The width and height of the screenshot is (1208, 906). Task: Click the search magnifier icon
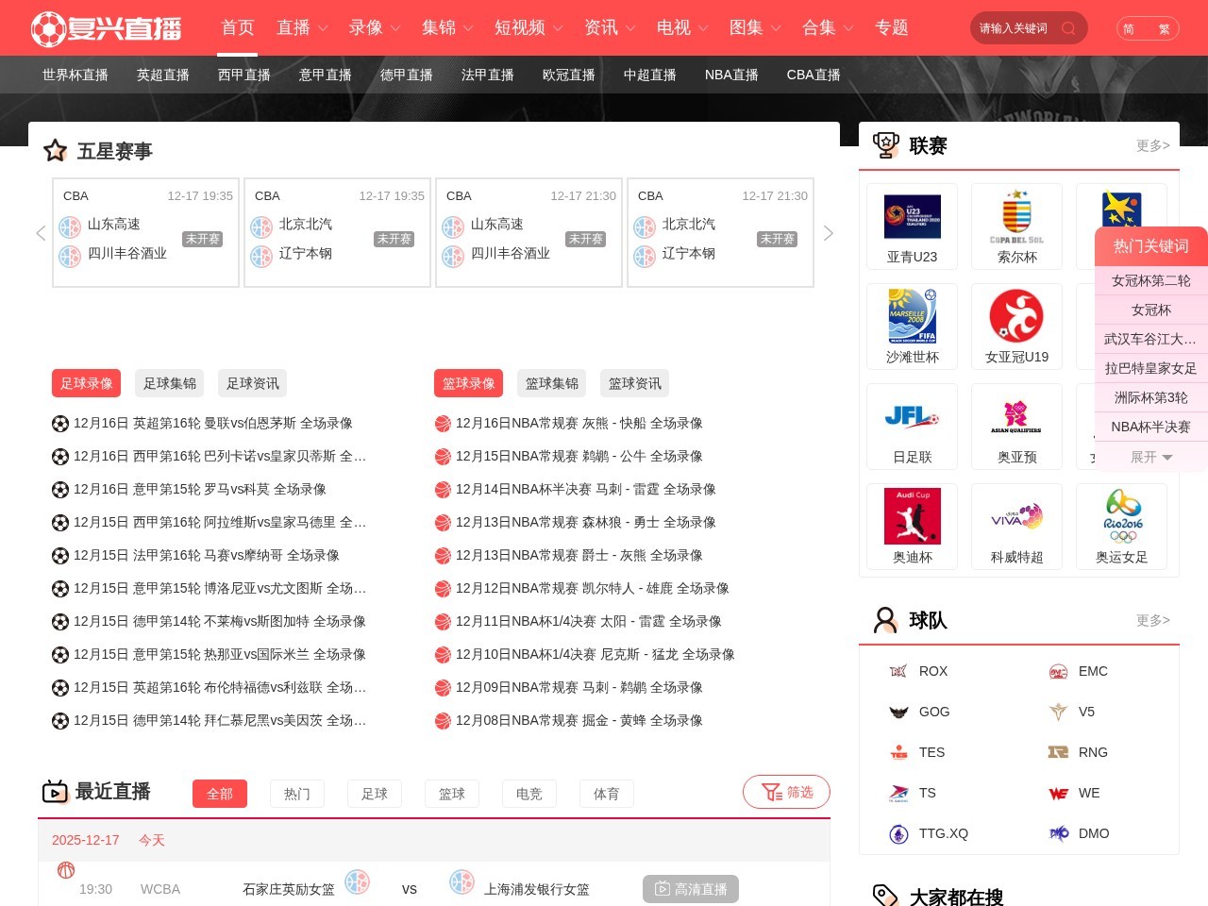1068,28
